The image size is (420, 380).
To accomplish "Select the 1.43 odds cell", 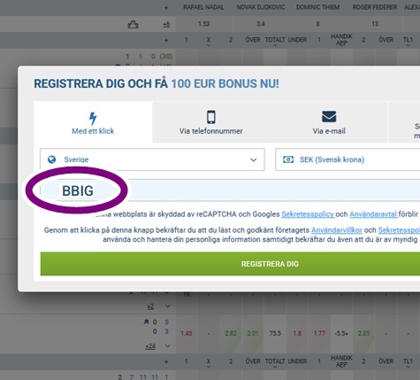I will [187, 333].
